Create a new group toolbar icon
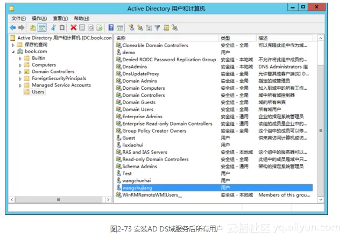Viewport: 346px width, 239px height. tap(140, 28)
